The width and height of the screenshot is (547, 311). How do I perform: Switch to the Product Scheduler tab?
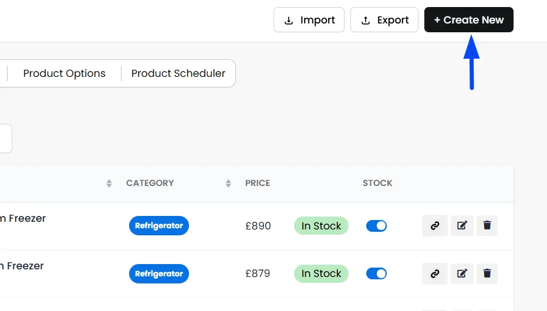[x=178, y=73]
